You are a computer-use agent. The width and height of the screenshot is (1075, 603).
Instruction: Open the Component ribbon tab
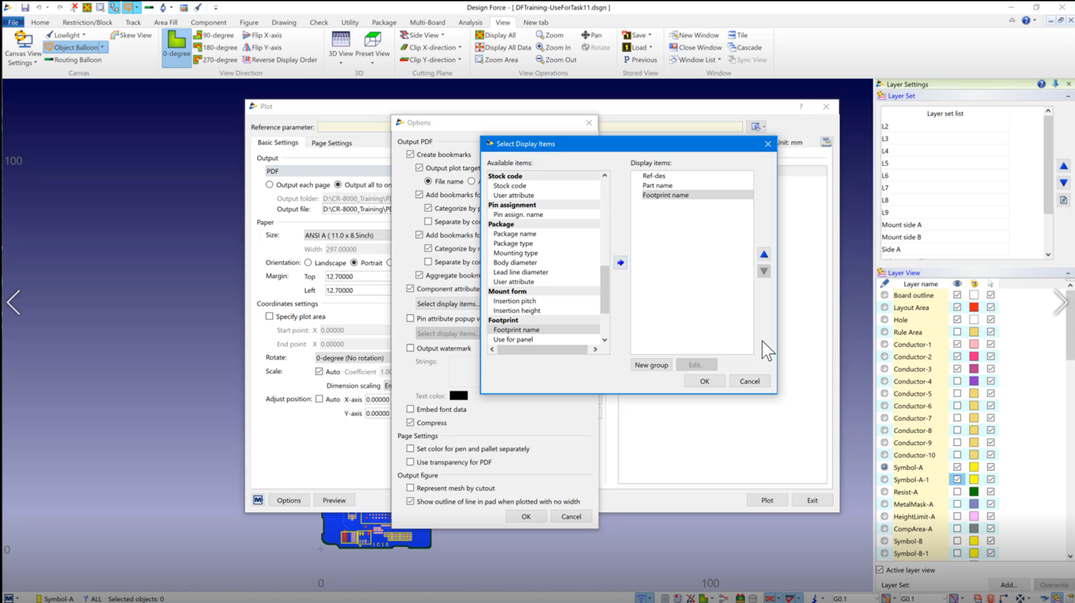[x=209, y=22]
